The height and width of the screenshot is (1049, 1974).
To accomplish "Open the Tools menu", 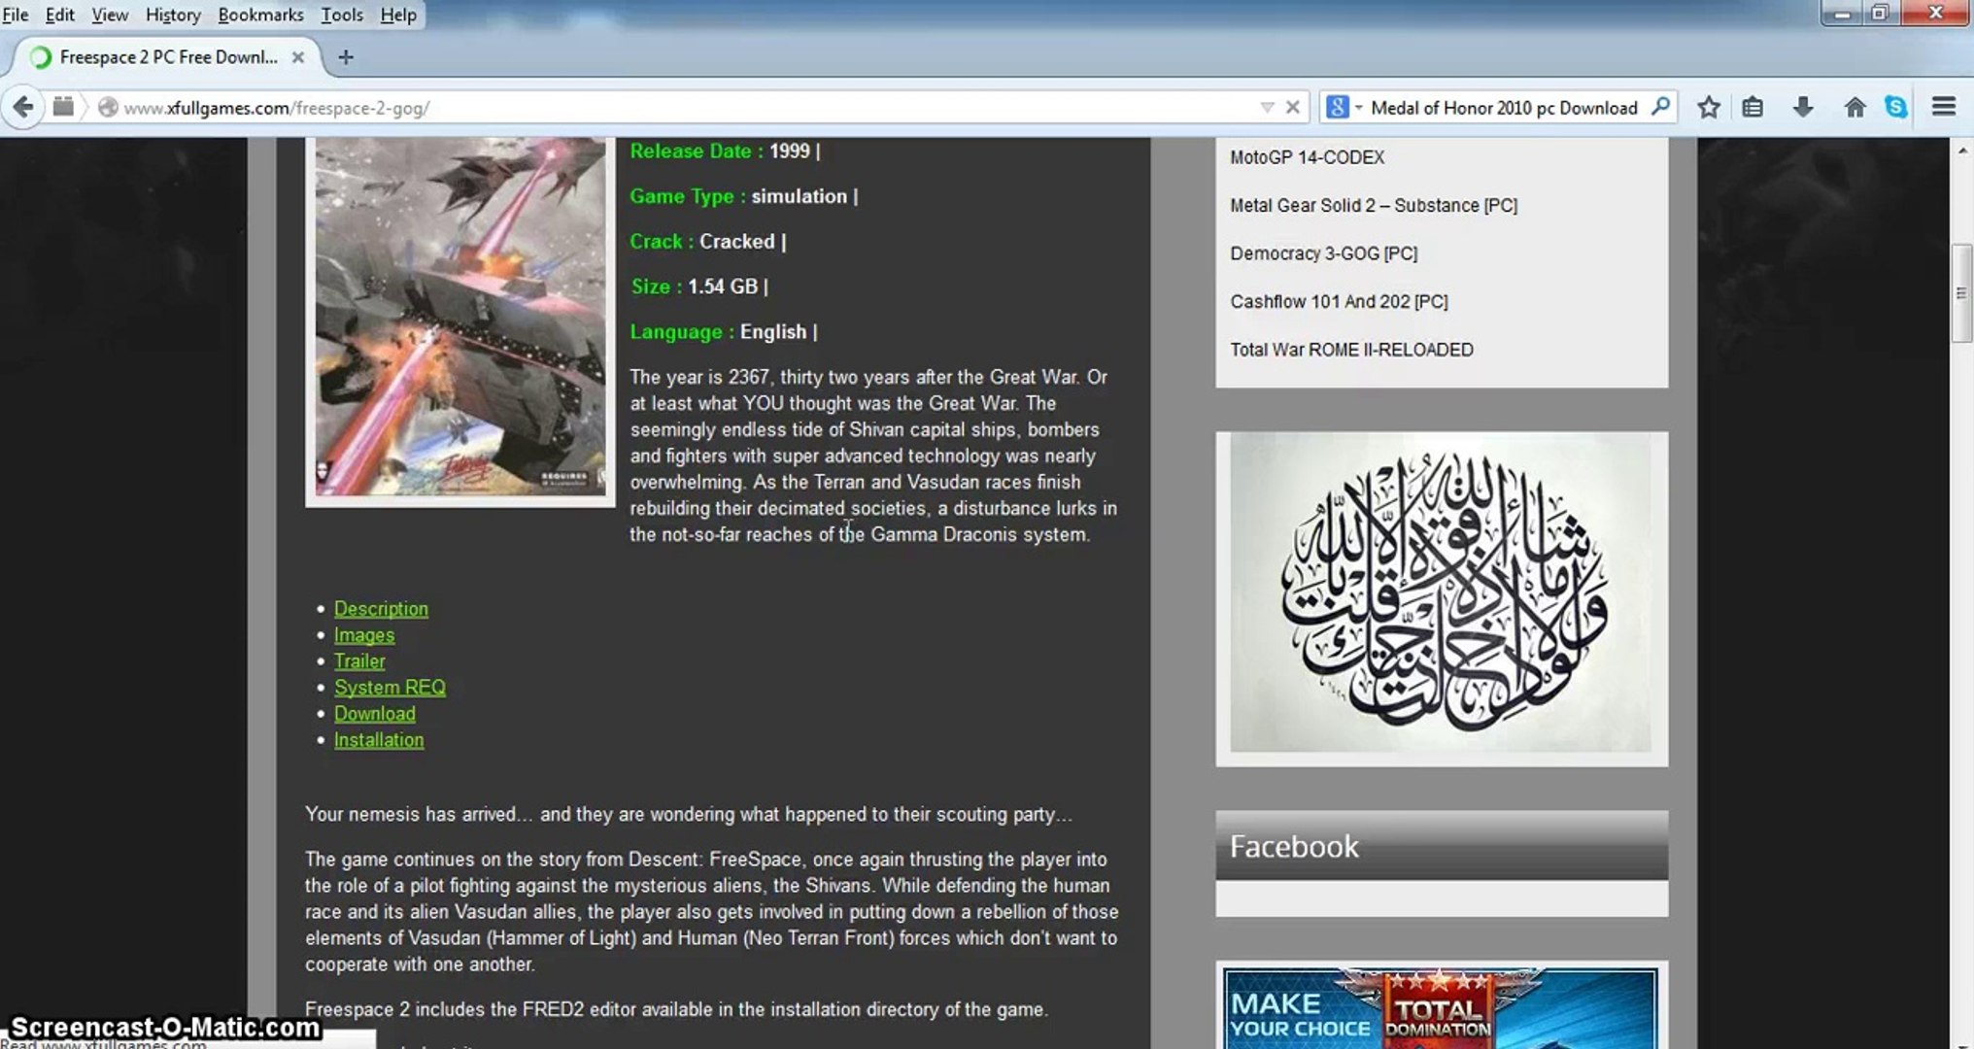I will [x=342, y=15].
